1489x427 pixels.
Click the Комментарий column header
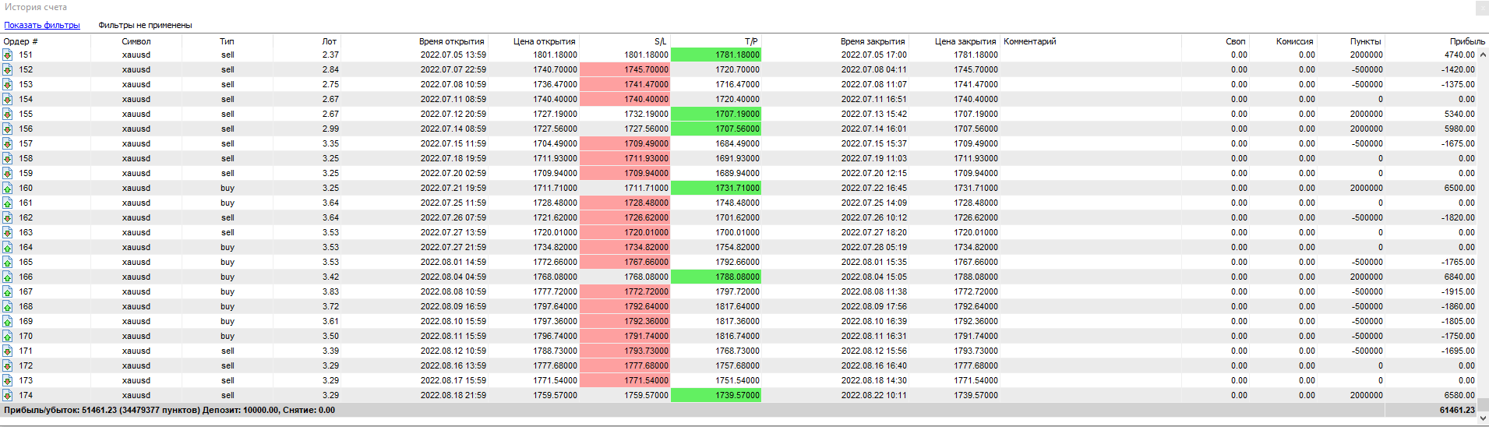[x=1030, y=41]
